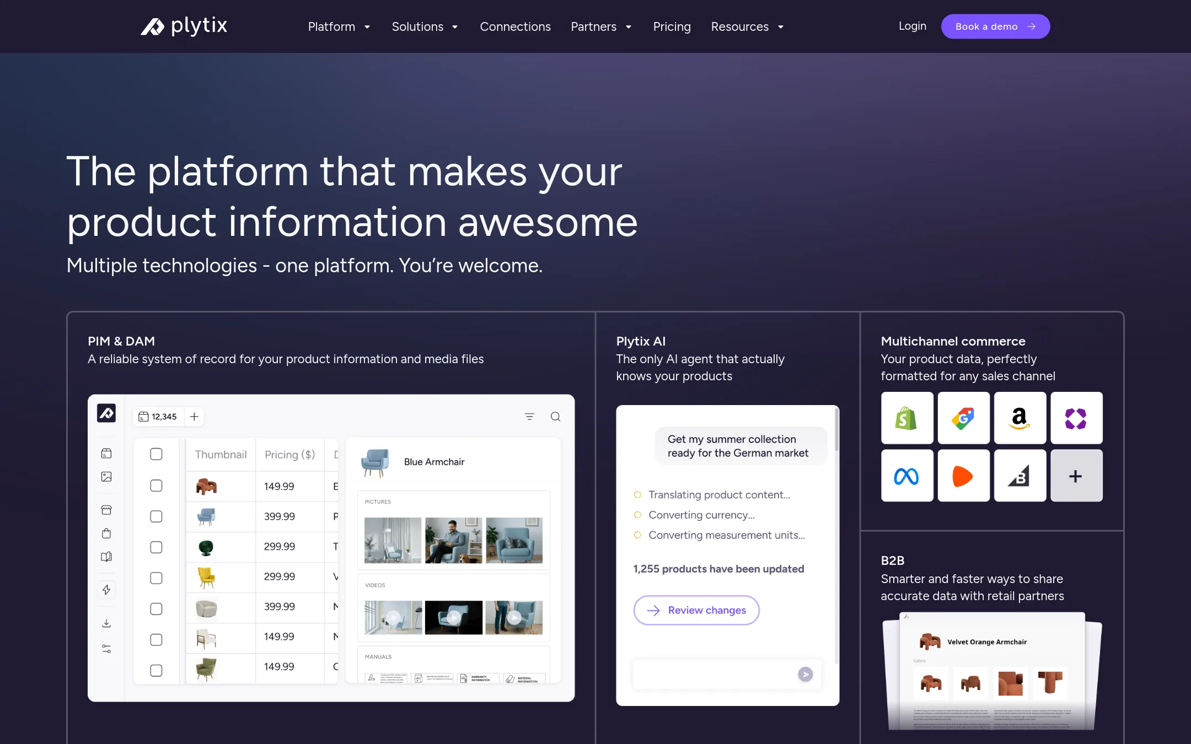The height and width of the screenshot is (744, 1191).
Task: Expand the Solutions dropdown menu
Action: tap(425, 26)
